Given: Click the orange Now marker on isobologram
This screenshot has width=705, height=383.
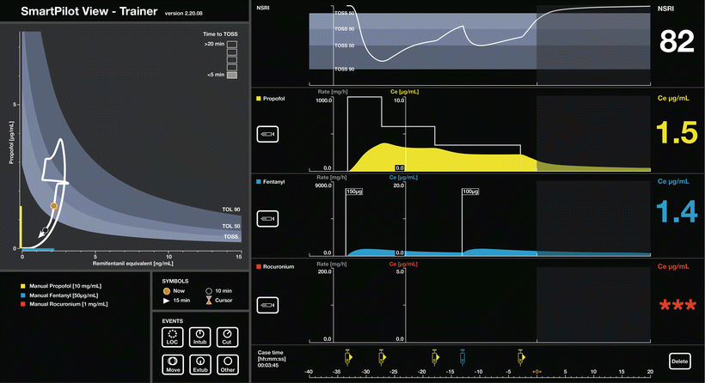Looking at the screenshot, I should point(53,206).
